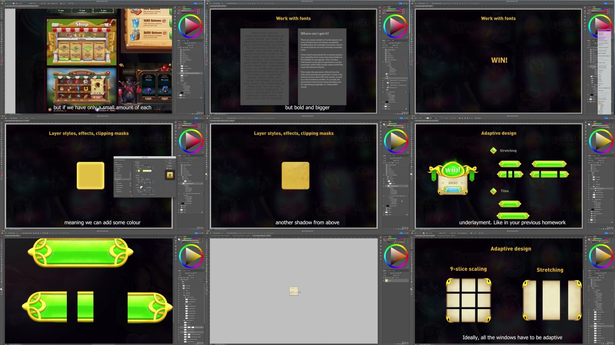Click the yellow glow color swatch in Layer Style
Image resolution: width=615 pixels, height=345 pixels.
pos(139,171)
